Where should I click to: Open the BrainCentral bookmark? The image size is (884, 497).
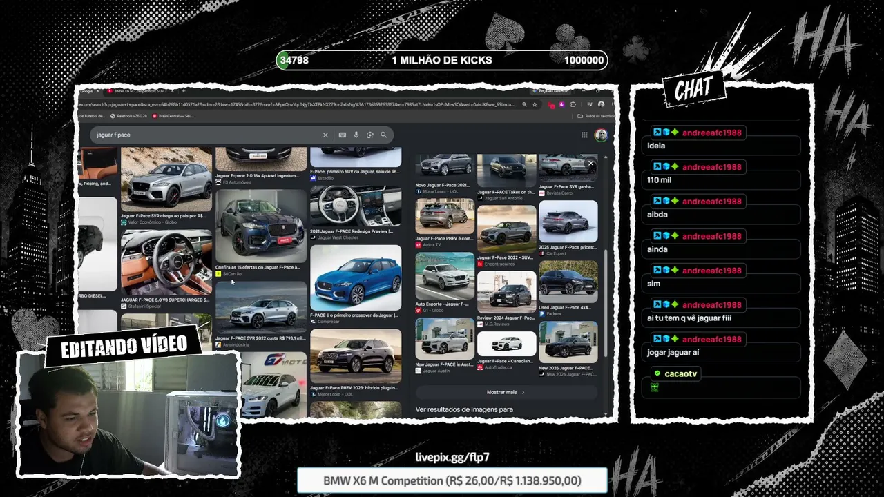click(173, 116)
